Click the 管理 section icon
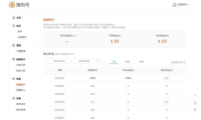The height and width of the screenshot is (120, 201). [x=14, y=45]
